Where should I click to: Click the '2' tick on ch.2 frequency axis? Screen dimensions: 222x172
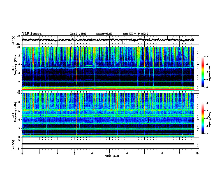coord(19,128)
